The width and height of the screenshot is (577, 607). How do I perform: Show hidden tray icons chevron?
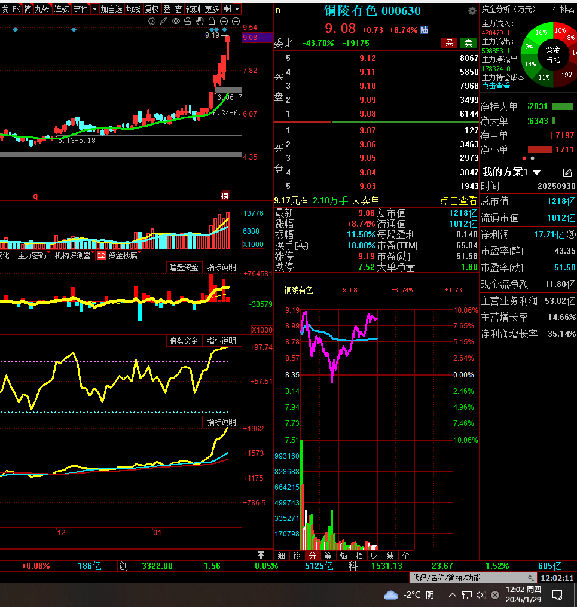[x=452, y=595]
